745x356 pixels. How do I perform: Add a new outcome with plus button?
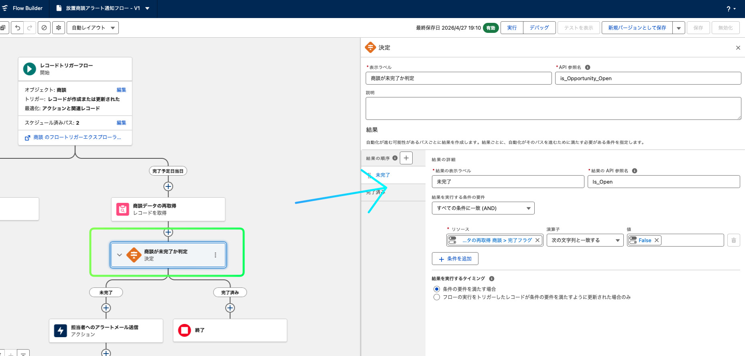(406, 158)
